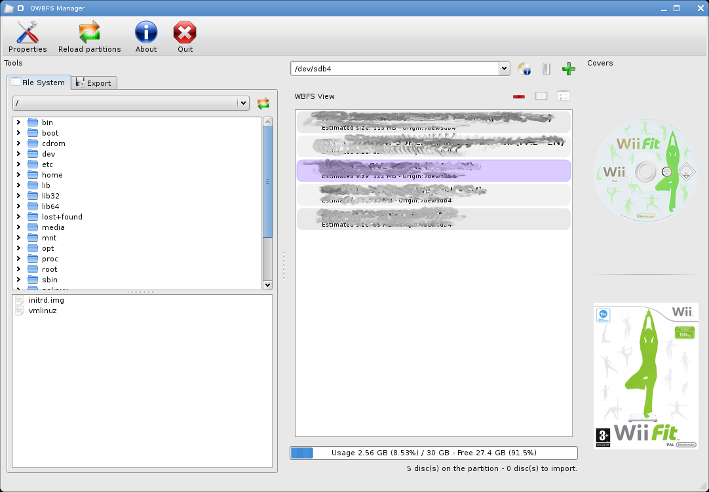Select the mnt folder

point(49,237)
